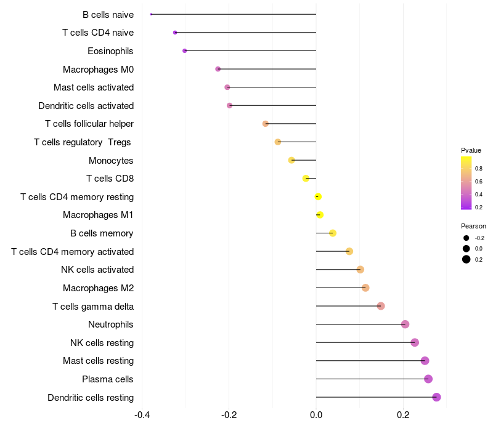
Task: Click the yellow Macrophages M1 dot
Action: (320, 215)
